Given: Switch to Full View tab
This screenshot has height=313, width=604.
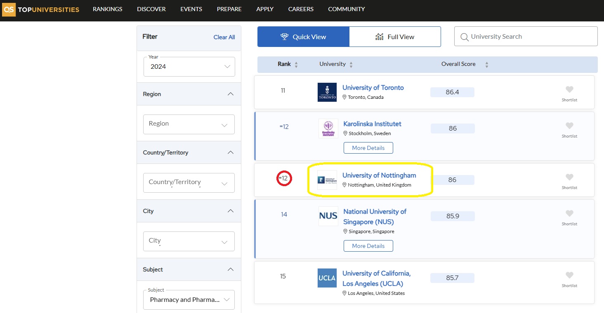Looking at the screenshot, I should click(395, 37).
